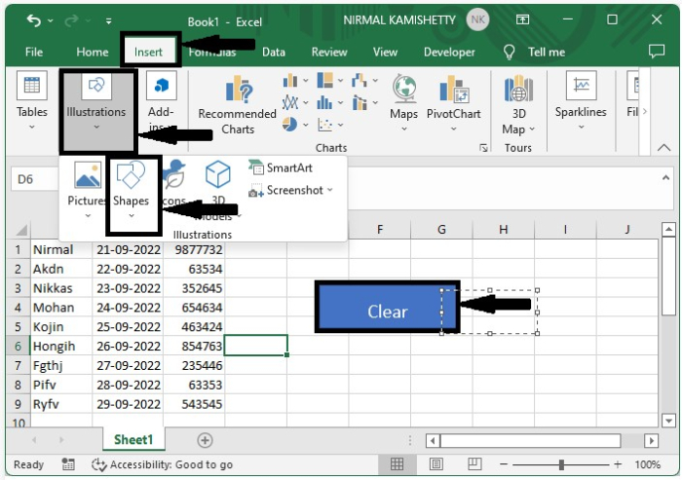Select row 7 header
This screenshot has height=480, width=682.
click(18, 365)
